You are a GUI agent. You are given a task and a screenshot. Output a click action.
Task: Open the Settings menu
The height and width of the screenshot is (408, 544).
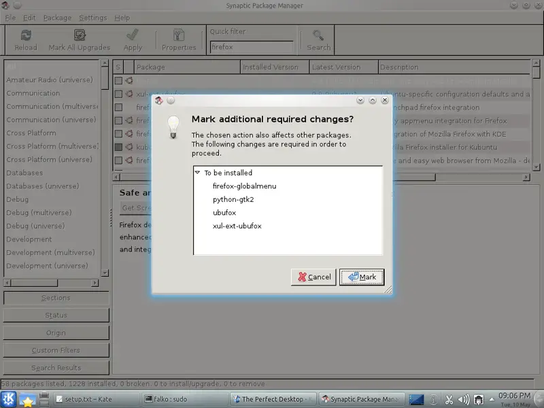click(93, 18)
